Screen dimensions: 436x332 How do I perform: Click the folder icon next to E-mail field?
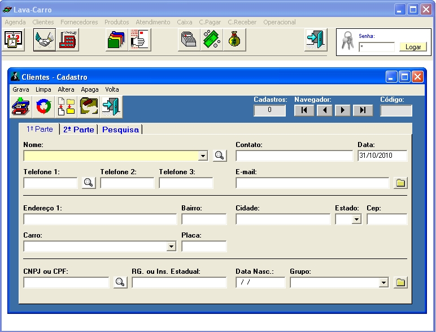400,183
